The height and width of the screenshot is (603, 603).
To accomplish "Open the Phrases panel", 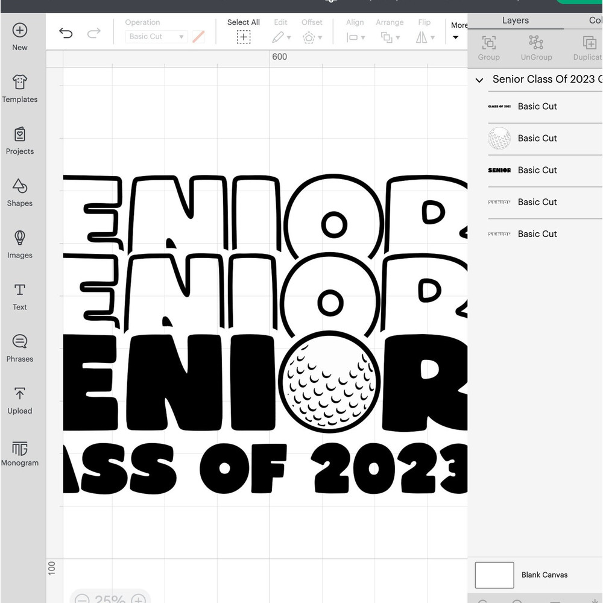I will point(20,341).
